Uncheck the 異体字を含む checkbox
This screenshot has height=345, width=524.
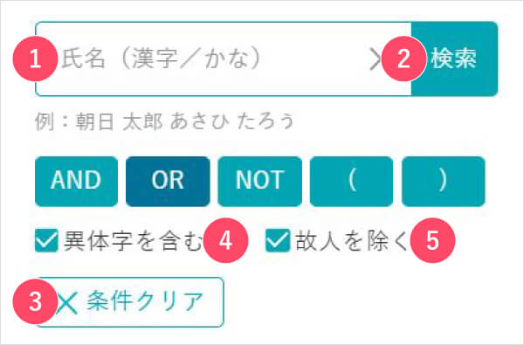pos(46,240)
